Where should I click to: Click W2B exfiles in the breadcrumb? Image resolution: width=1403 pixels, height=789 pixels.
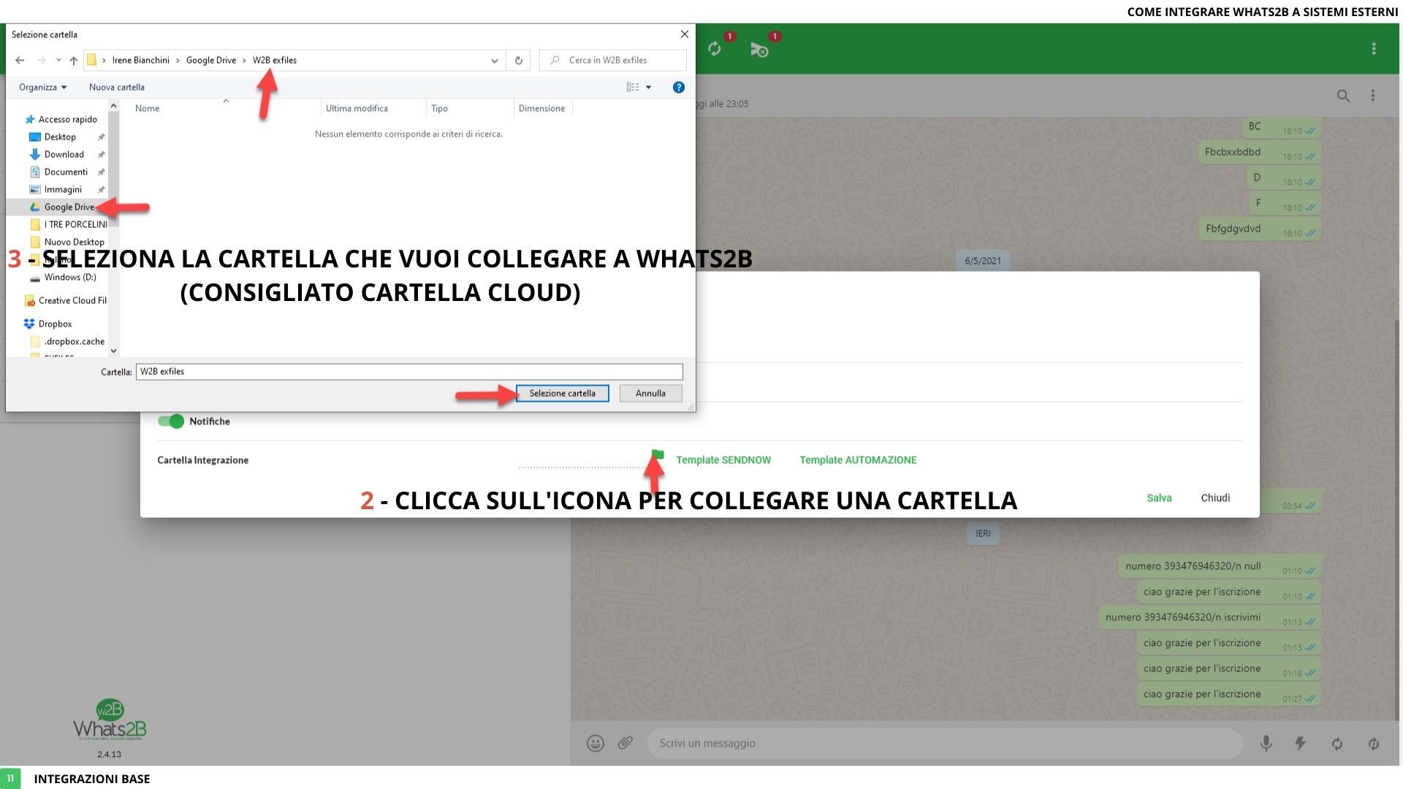(275, 60)
